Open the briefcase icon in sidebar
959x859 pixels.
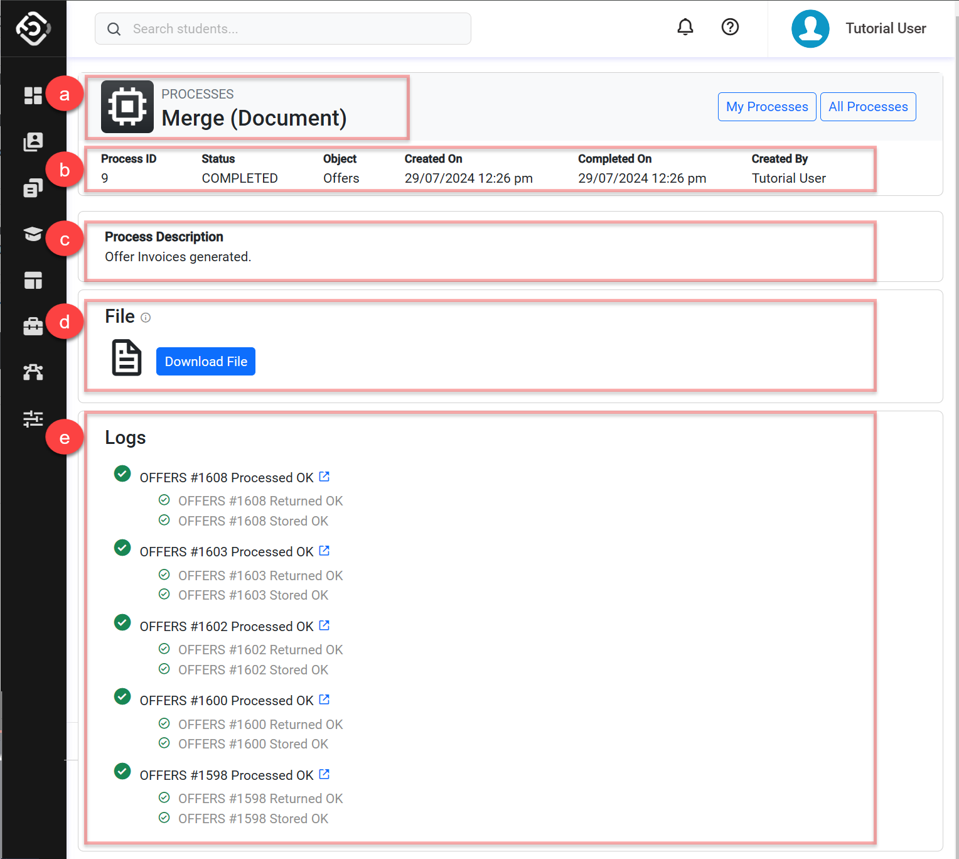pos(33,327)
